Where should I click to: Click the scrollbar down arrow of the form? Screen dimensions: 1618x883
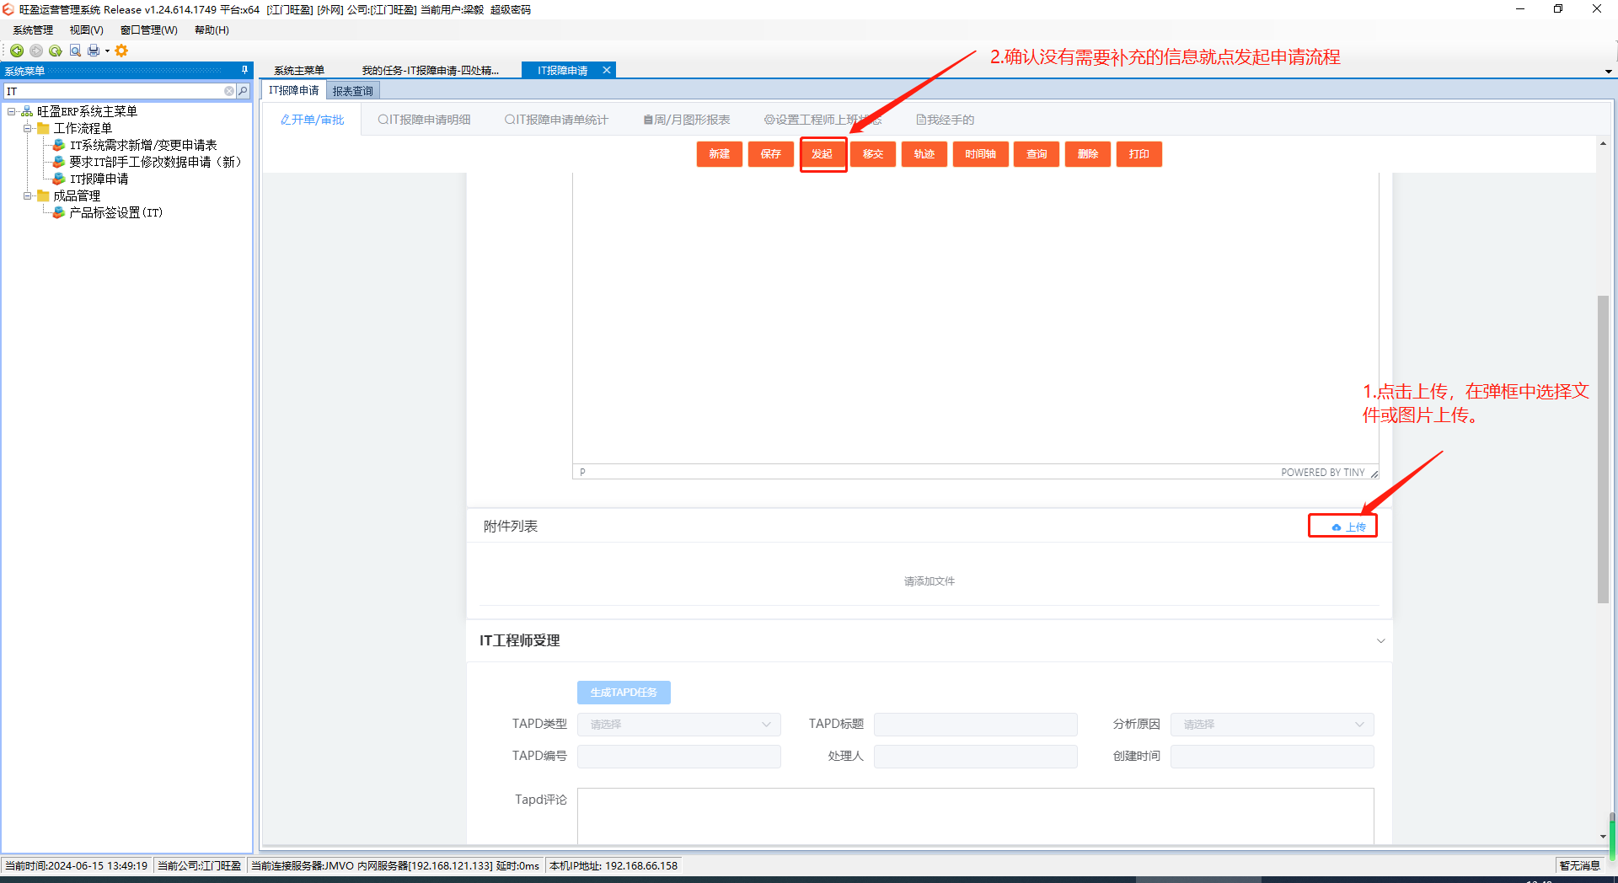1603,836
